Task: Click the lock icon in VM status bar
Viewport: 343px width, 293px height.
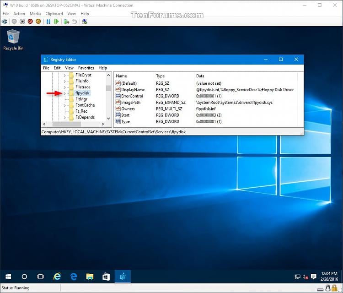Action: coord(334,288)
